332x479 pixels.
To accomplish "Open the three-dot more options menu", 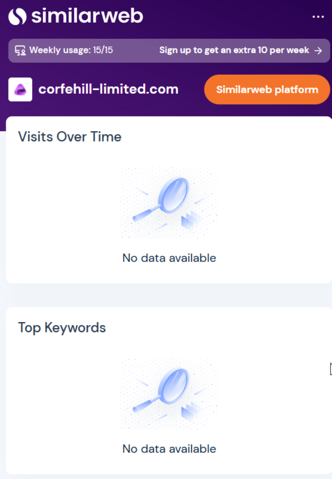I will coord(318,17).
